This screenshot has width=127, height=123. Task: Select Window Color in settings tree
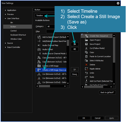[16, 39]
